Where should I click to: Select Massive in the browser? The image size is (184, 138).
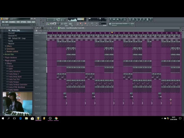coord(11,44)
